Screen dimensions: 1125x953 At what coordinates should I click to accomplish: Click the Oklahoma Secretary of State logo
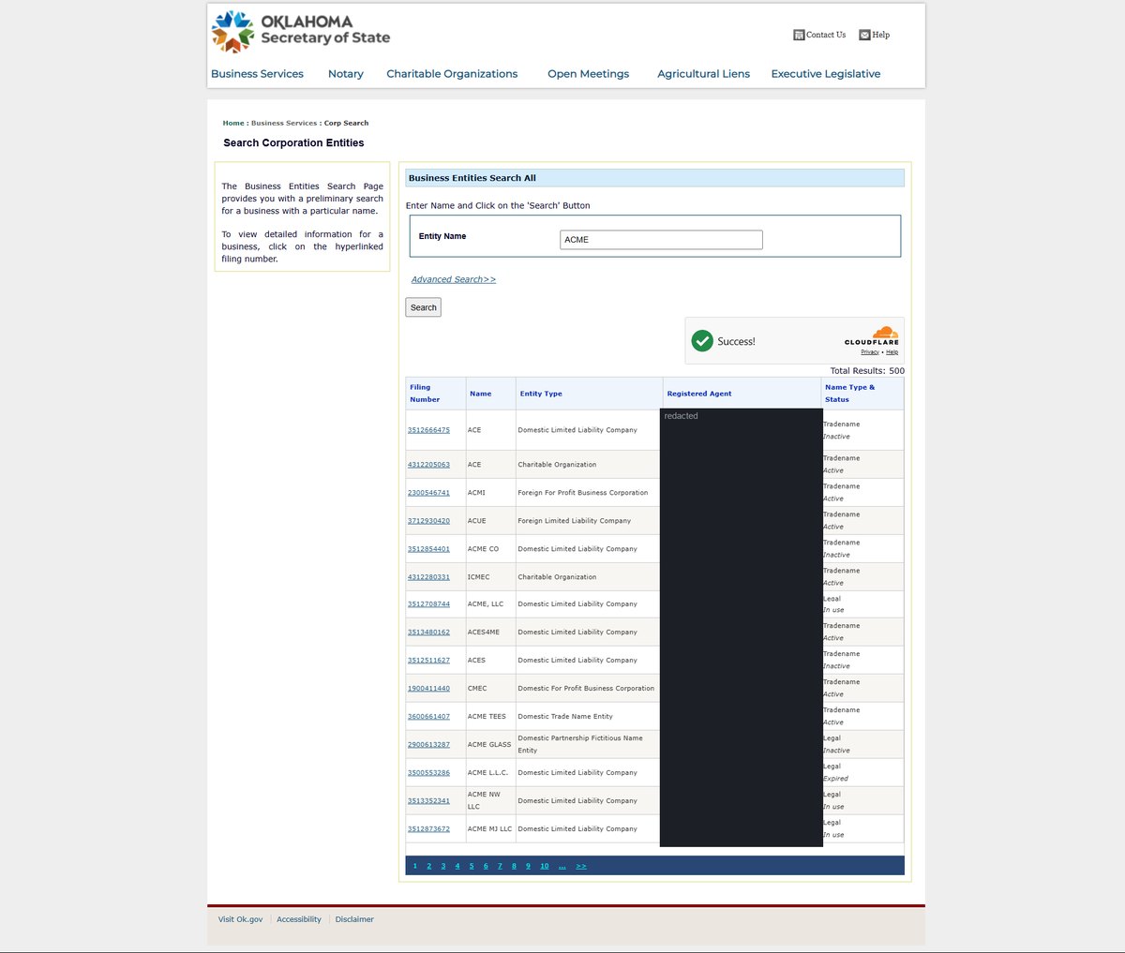pyautogui.click(x=301, y=31)
